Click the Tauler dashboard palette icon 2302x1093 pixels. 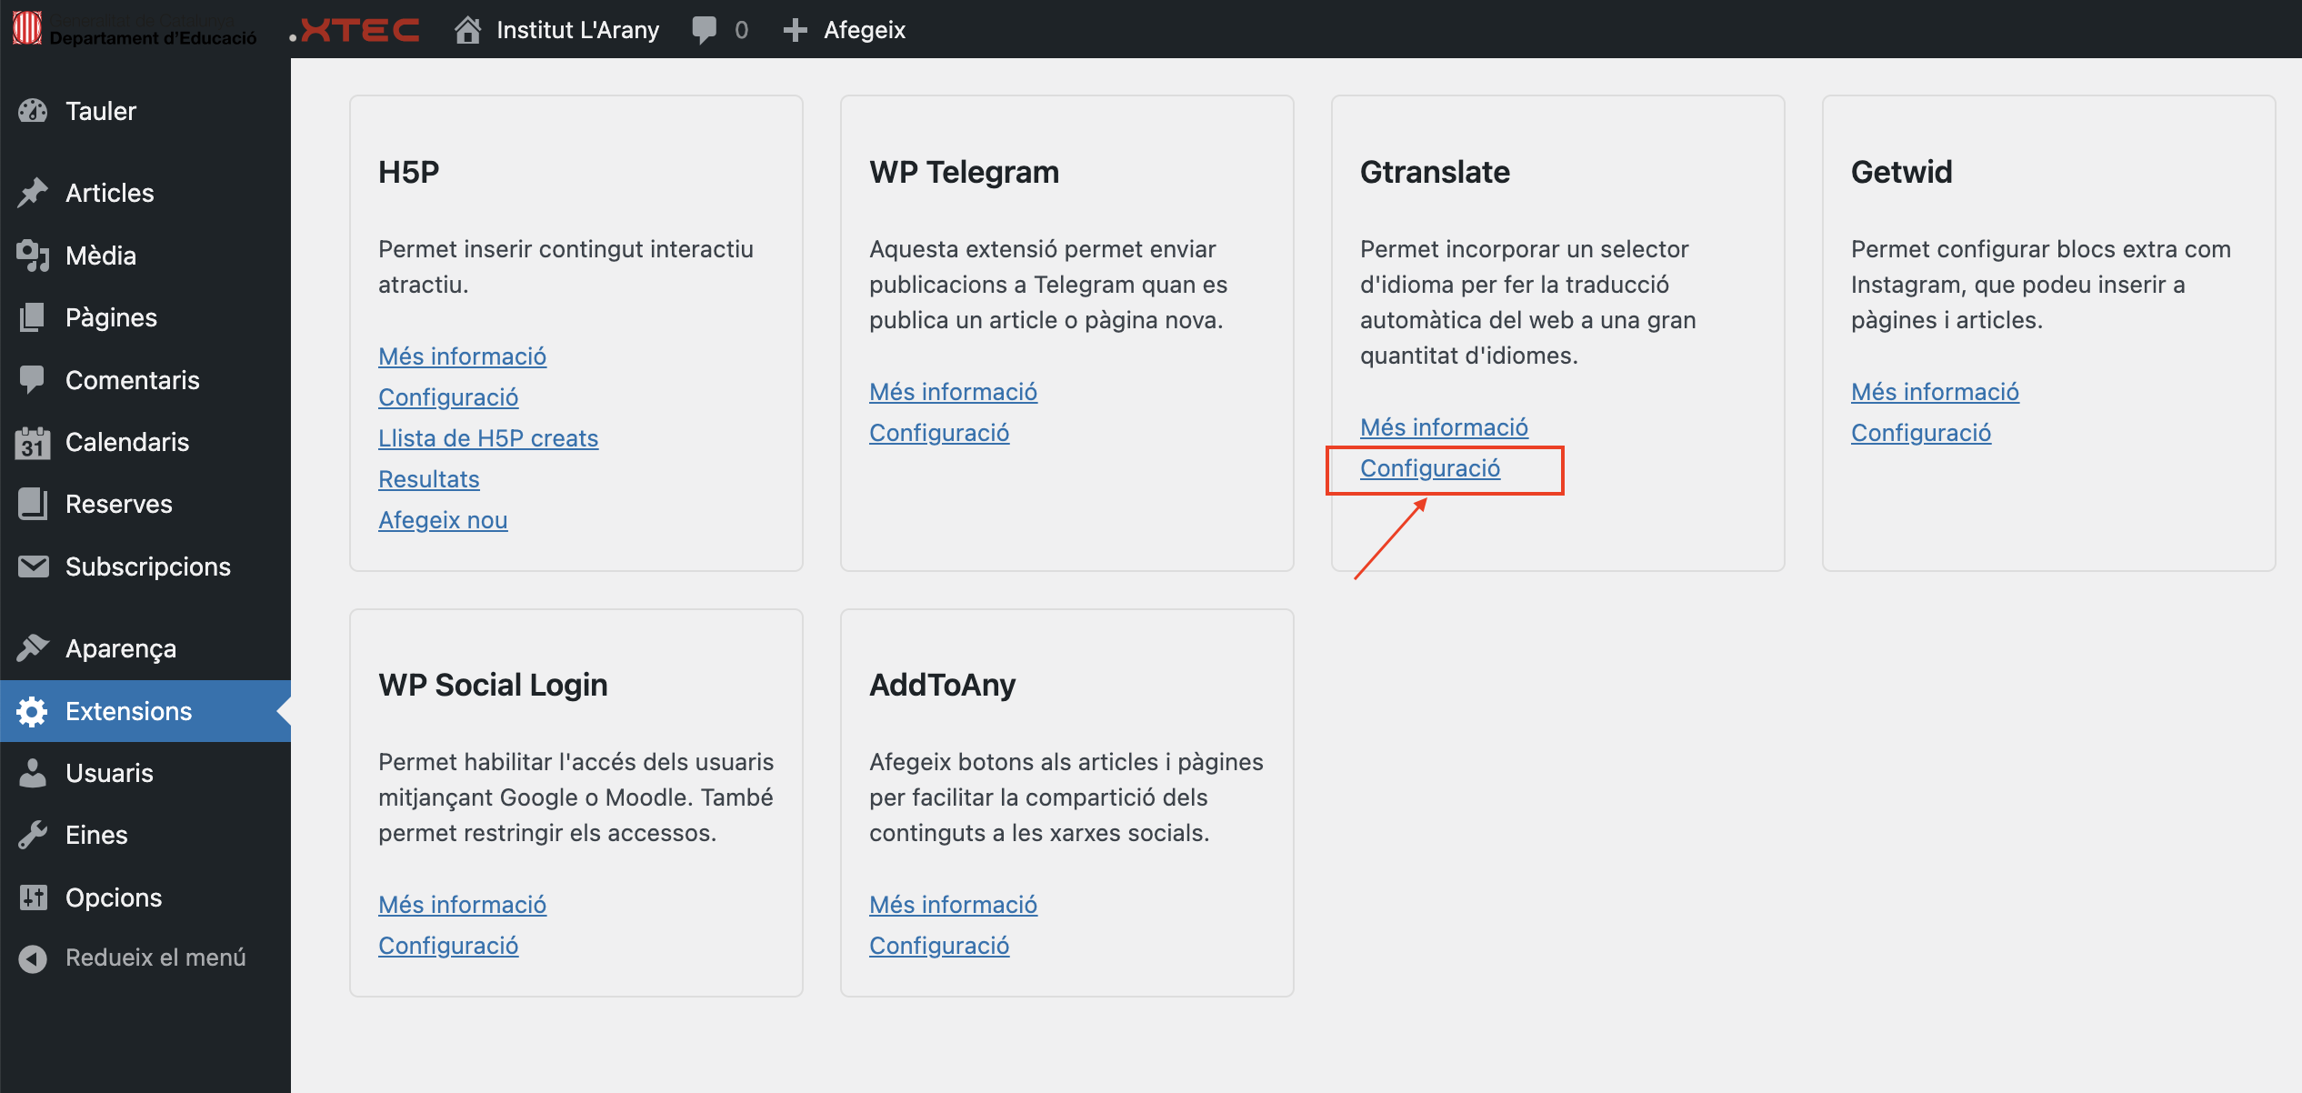[33, 111]
